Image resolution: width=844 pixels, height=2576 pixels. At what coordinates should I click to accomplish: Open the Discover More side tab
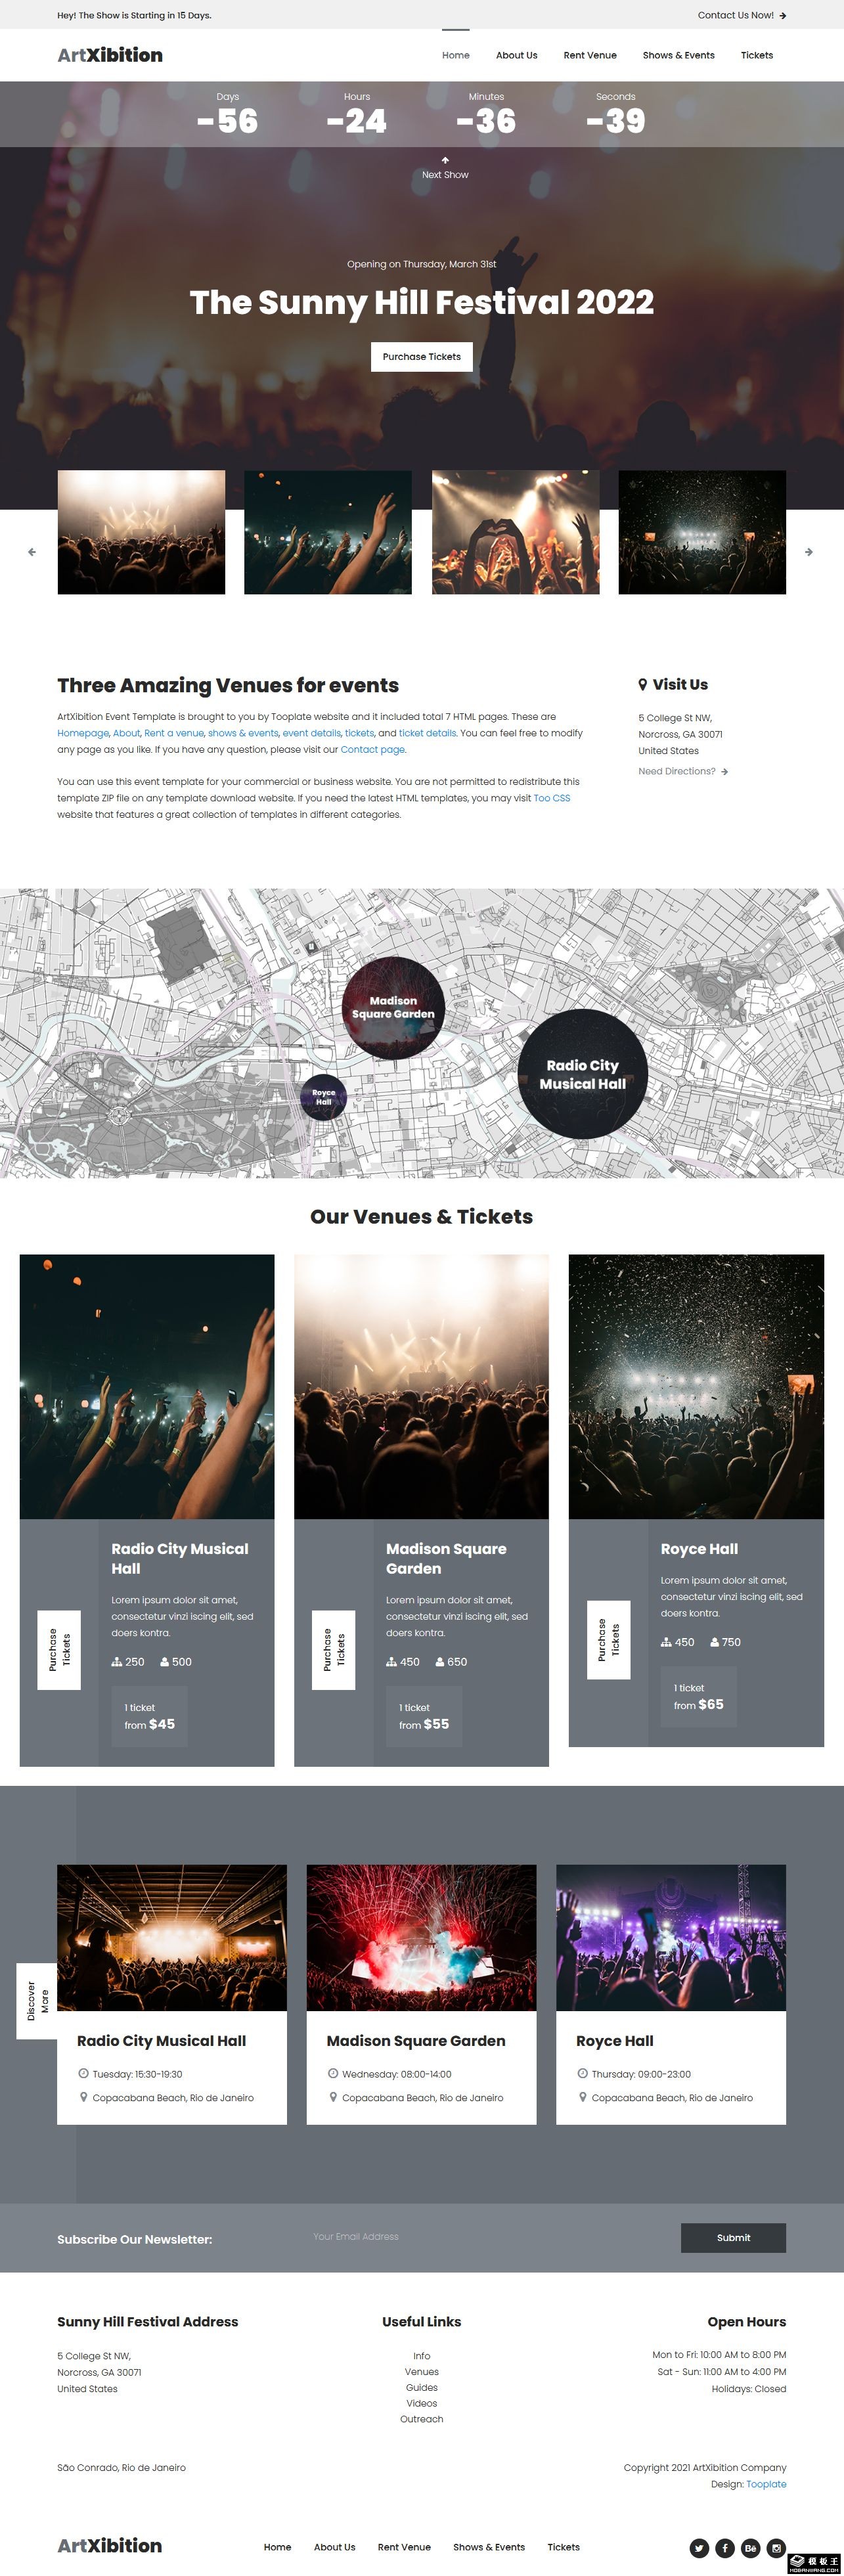pyautogui.click(x=37, y=2001)
